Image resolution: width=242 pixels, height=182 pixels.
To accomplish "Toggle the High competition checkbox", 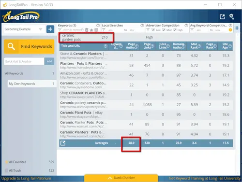I will coord(175,30).
